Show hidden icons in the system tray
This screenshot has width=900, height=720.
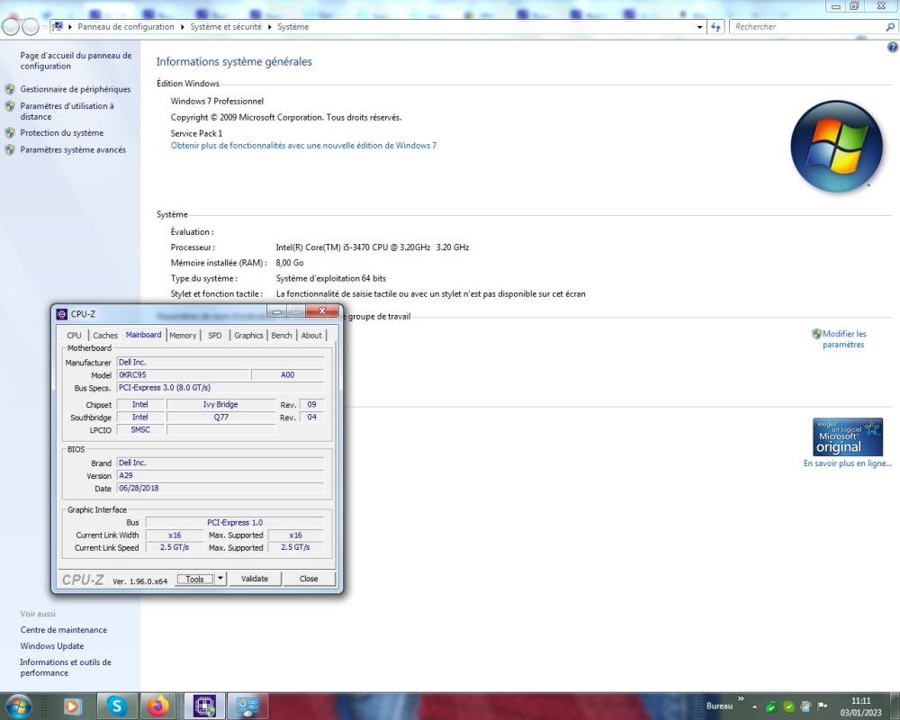pyautogui.click(x=754, y=706)
